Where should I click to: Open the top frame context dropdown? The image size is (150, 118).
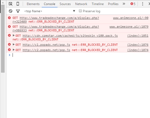50,11
